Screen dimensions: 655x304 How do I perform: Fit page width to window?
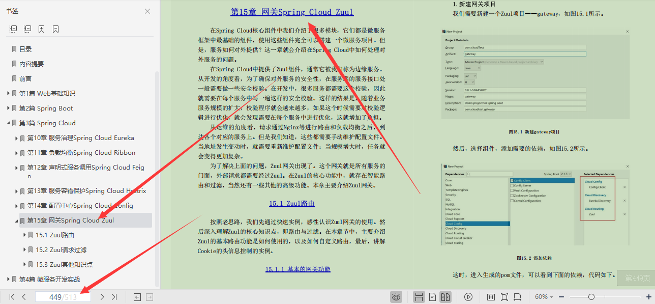click(x=517, y=297)
